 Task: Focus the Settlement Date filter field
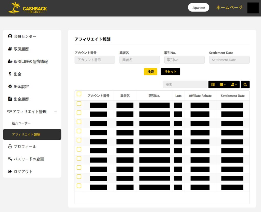click(x=229, y=60)
